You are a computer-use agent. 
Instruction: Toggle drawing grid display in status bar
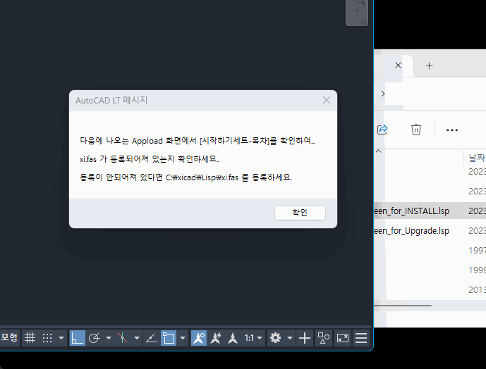[x=30, y=338]
